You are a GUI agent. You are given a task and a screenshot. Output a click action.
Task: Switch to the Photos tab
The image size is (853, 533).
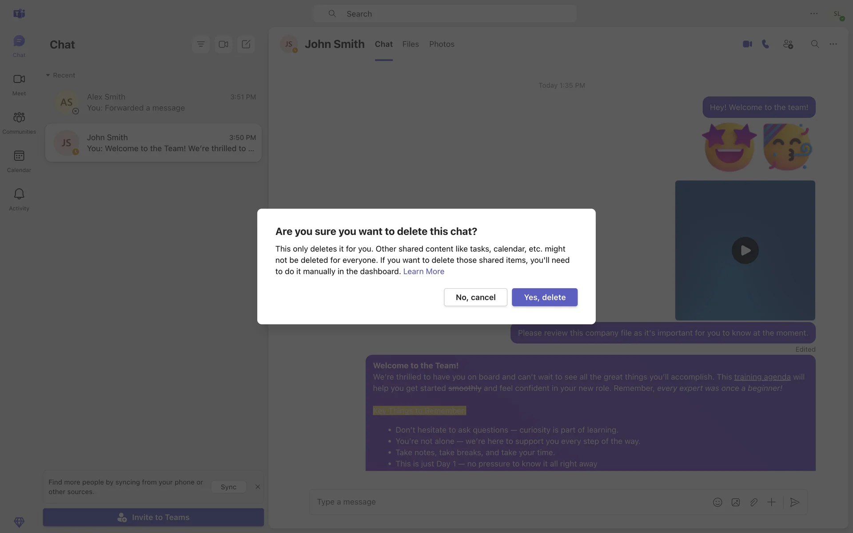(442, 44)
